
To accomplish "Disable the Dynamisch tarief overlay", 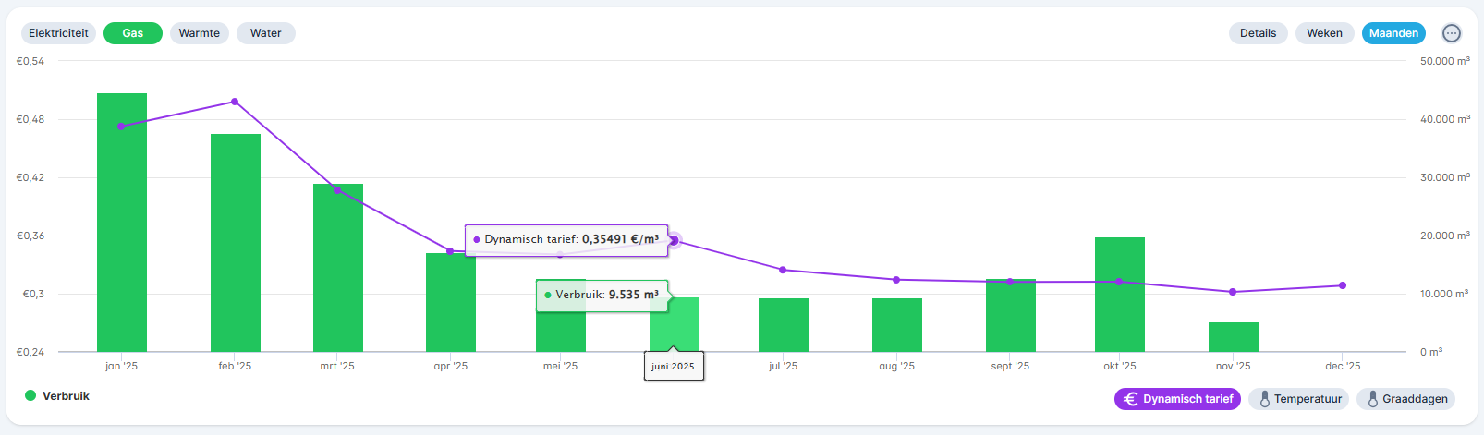I will (1177, 399).
